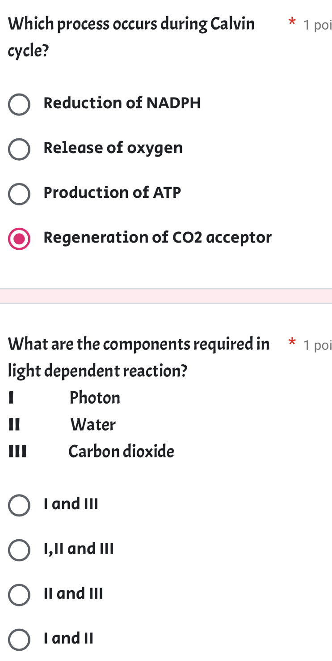The height and width of the screenshot is (661, 332).
Task: Select Regeneration of CO2 acceptor
Action: point(19,239)
